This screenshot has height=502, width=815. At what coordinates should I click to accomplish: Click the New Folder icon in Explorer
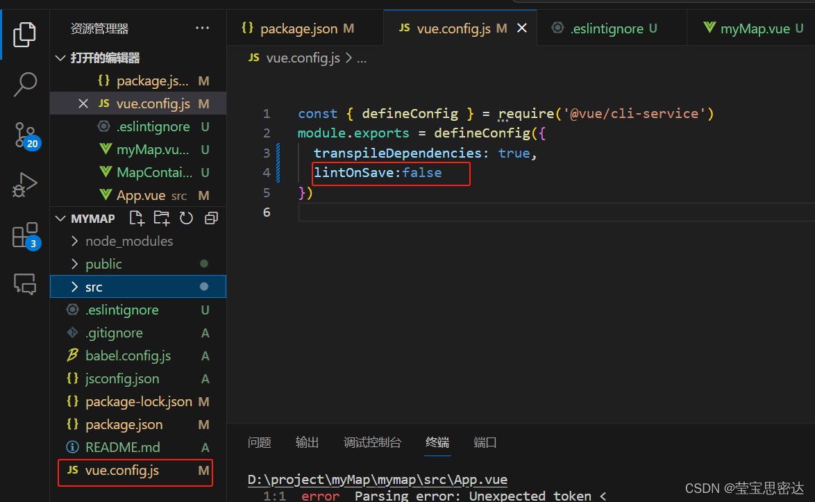tap(161, 217)
